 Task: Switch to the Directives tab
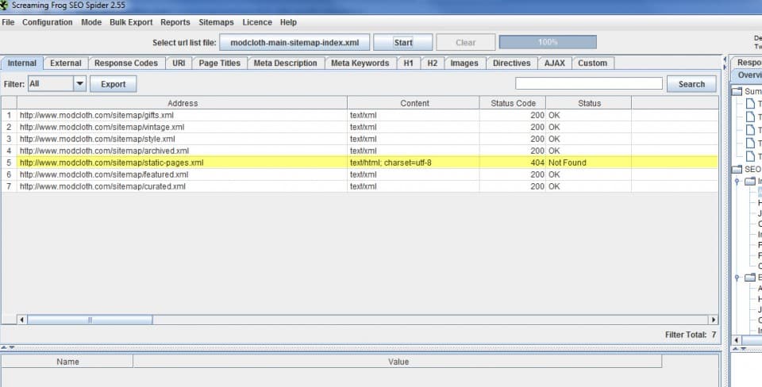coord(512,63)
